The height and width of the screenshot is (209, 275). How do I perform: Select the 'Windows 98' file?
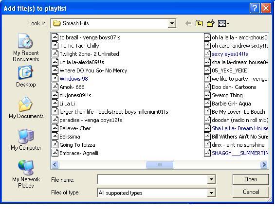click(x=70, y=79)
